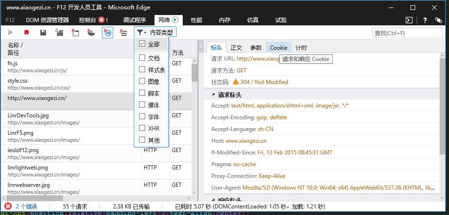Switch to the 内存 tab
This screenshot has height=215, width=449.
coord(224,20)
